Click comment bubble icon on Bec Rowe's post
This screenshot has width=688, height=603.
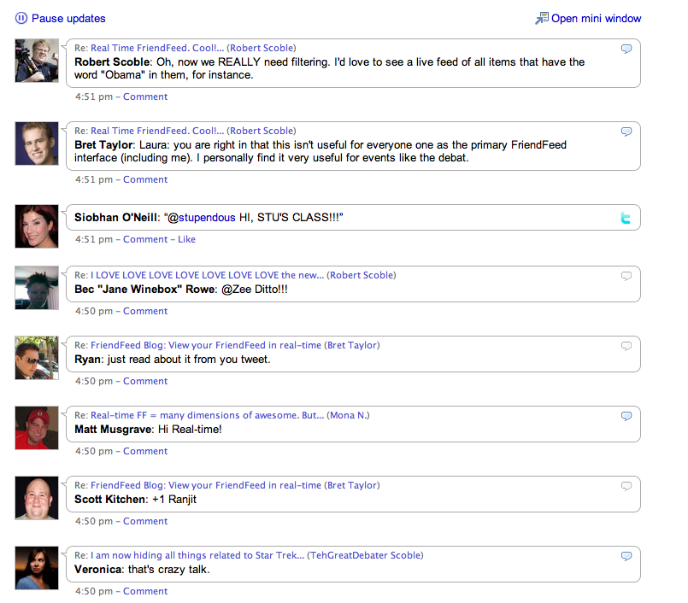click(x=626, y=275)
